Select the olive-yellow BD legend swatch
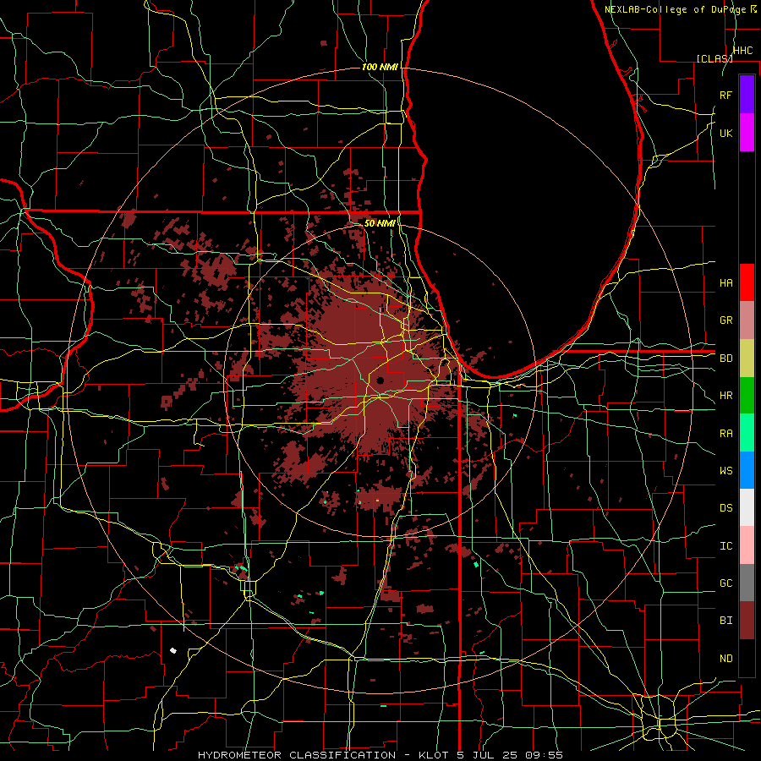The width and height of the screenshot is (761, 761). click(747, 359)
